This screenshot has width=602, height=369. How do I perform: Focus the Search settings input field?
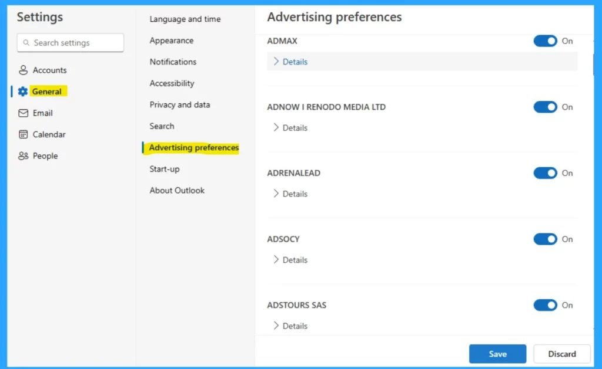(71, 43)
